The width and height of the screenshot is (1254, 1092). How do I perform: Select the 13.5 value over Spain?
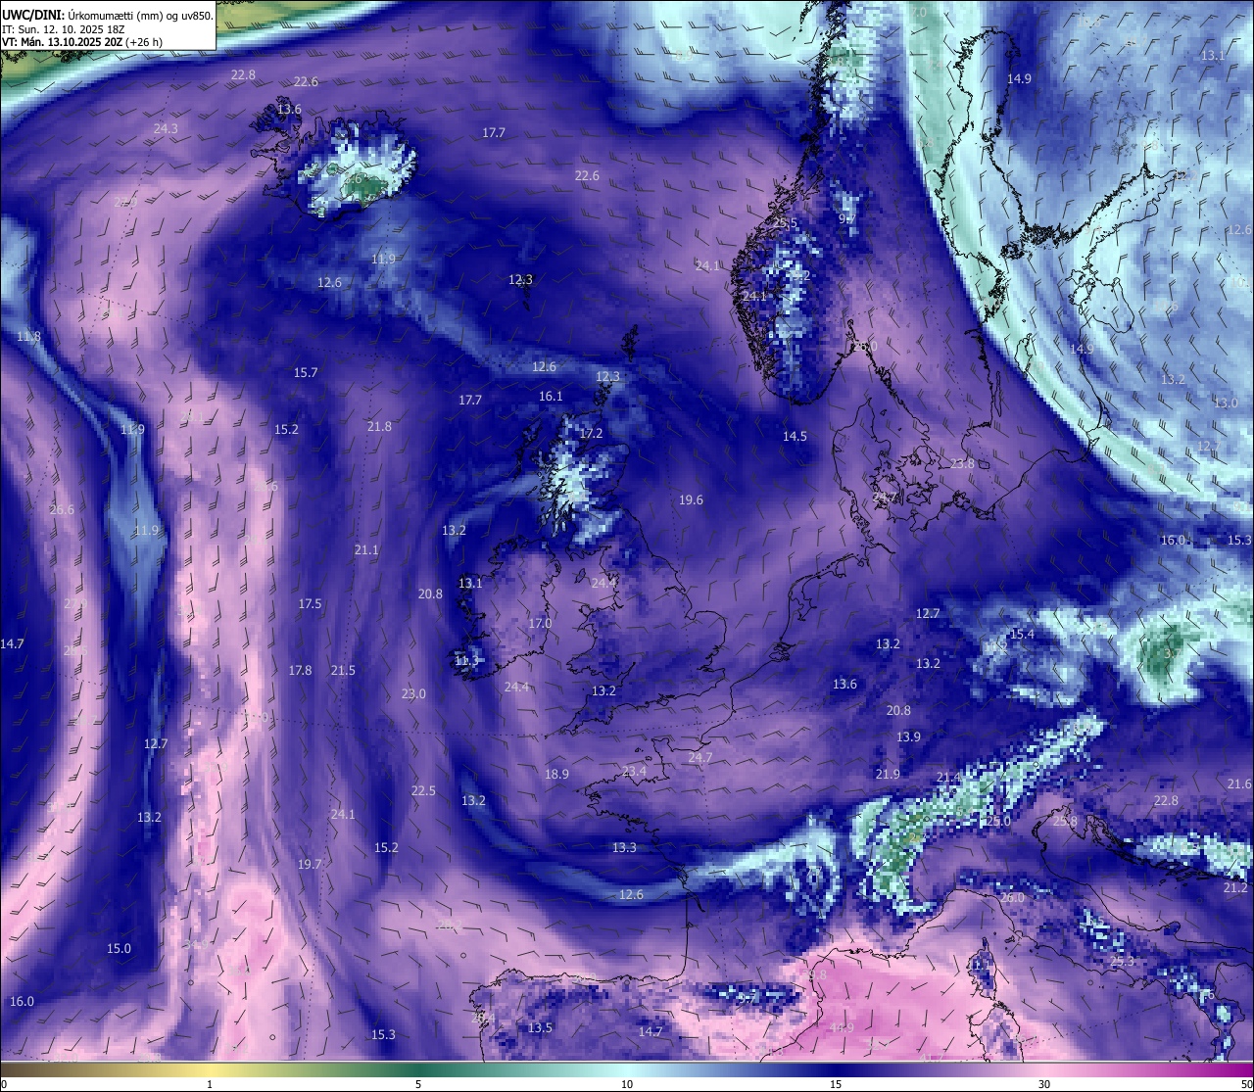tap(540, 1027)
